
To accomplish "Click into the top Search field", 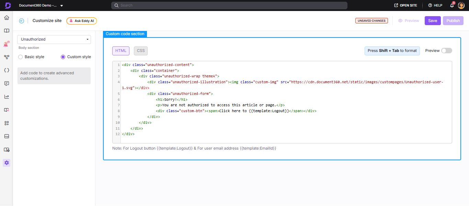I will [229, 6].
